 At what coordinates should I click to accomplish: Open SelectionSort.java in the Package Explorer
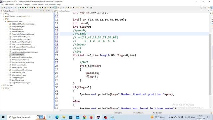pos(18,73)
